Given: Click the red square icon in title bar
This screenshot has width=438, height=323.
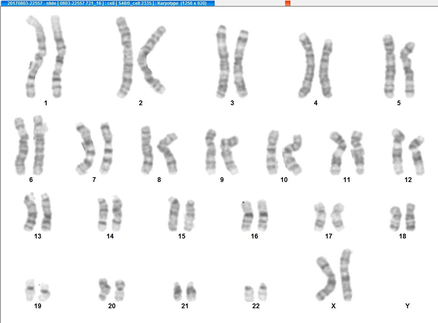Looking at the screenshot, I should click(287, 3).
